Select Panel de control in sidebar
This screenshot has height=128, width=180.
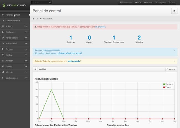click(12, 15)
